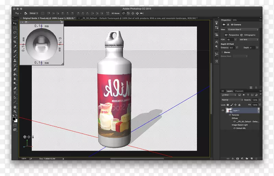Open the Normal blend mode dropdown
This screenshot has width=274, height=176.
point(232,100)
